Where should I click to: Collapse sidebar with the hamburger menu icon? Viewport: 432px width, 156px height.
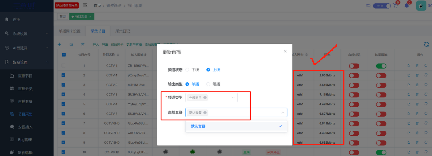[85, 6]
